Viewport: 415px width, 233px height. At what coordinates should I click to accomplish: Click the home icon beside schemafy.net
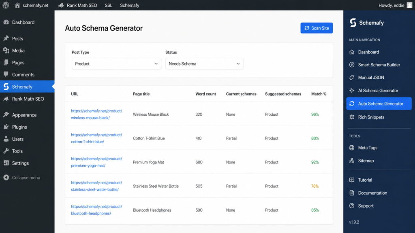[x=17, y=5]
